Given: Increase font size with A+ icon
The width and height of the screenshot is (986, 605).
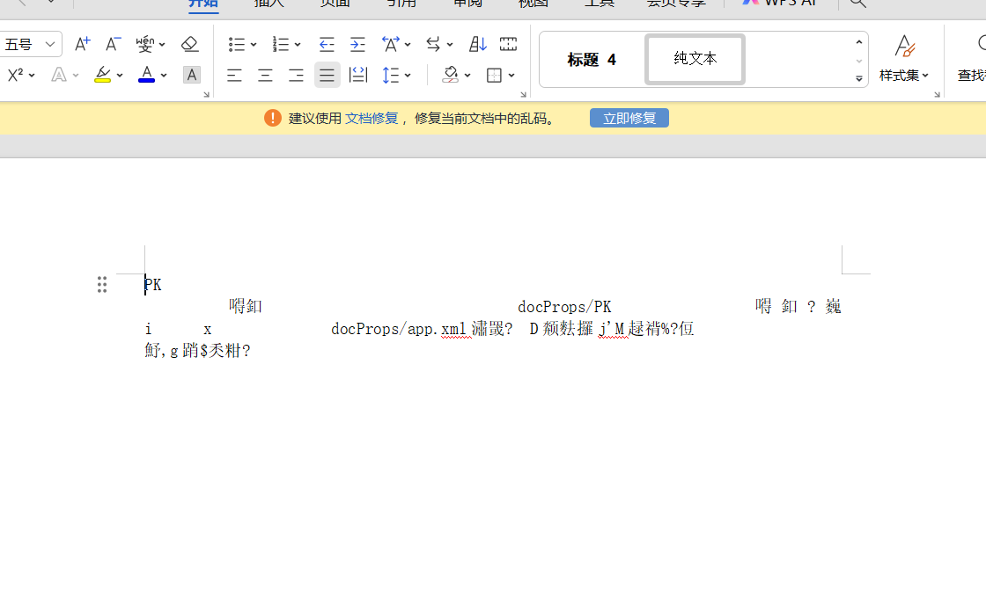Looking at the screenshot, I should pos(82,44).
